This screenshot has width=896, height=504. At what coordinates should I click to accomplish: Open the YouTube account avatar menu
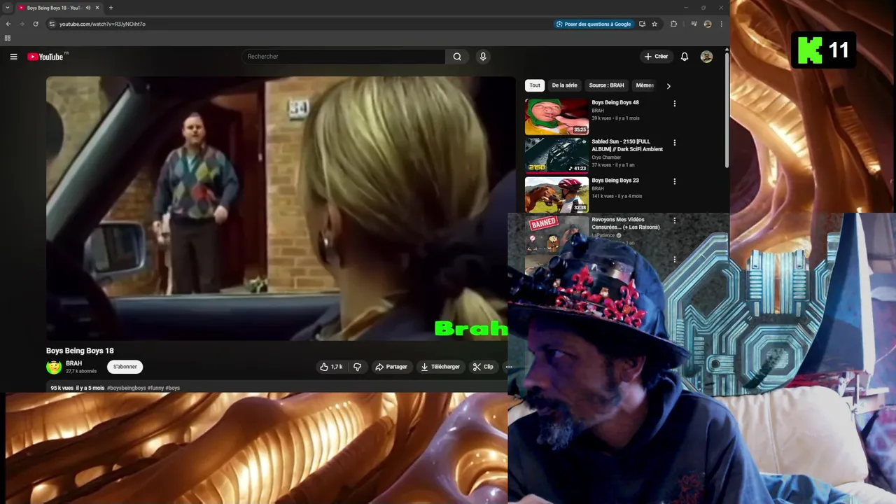[x=706, y=57]
